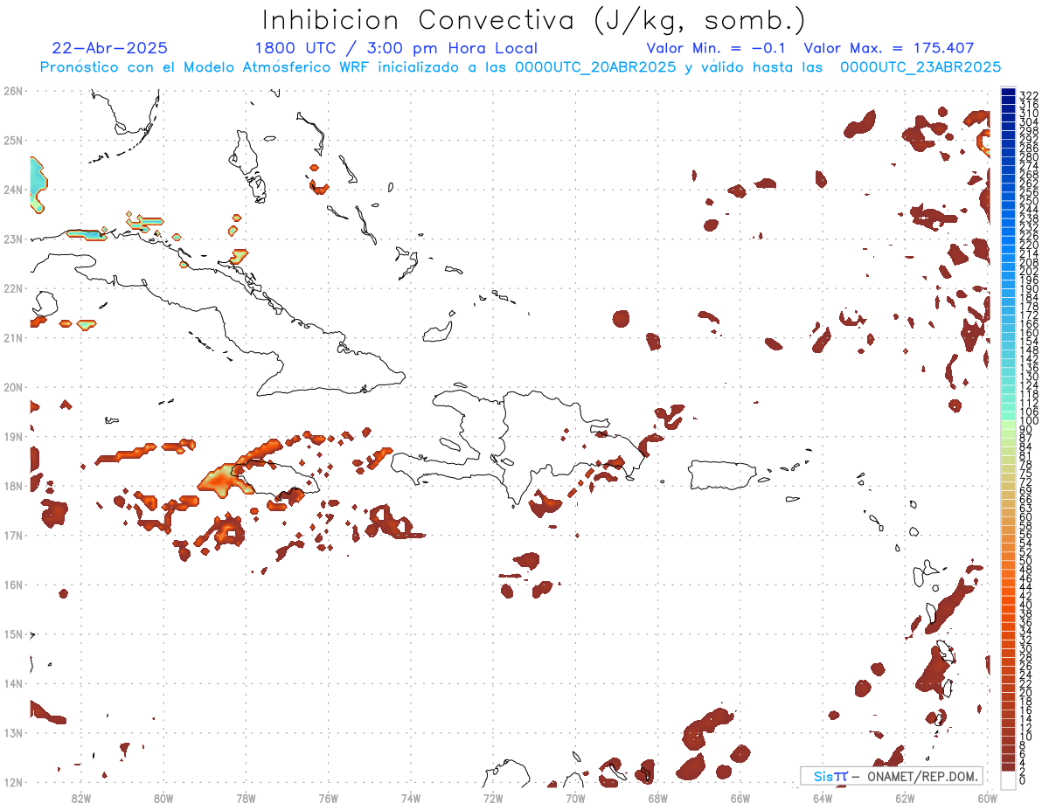1049x810 pixels.
Task: Click the '64W' longitude label
Action: [823, 798]
